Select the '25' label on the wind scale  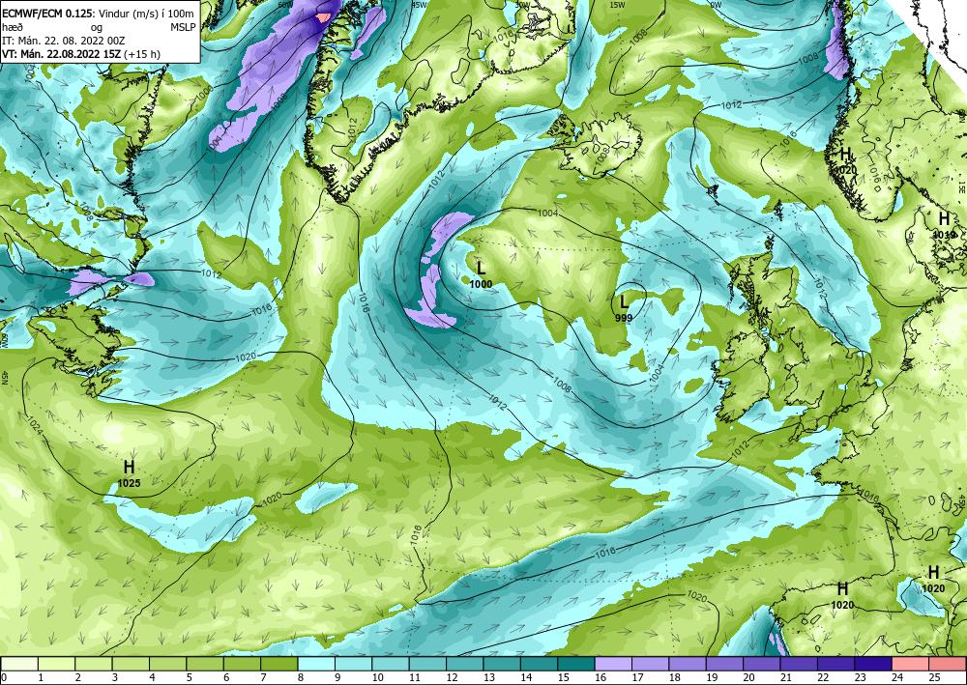[934, 678]
